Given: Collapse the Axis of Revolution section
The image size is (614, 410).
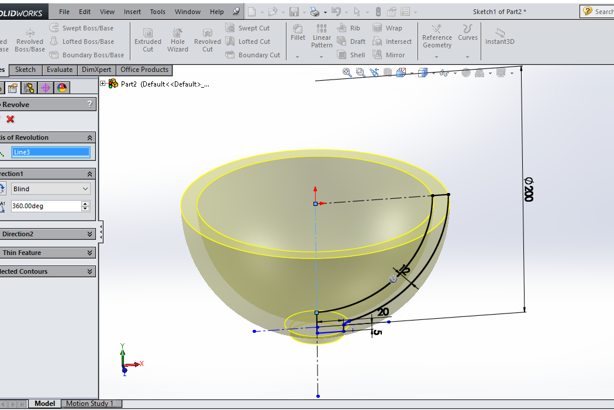Looking at the screenshot, I should click(89, 138).
